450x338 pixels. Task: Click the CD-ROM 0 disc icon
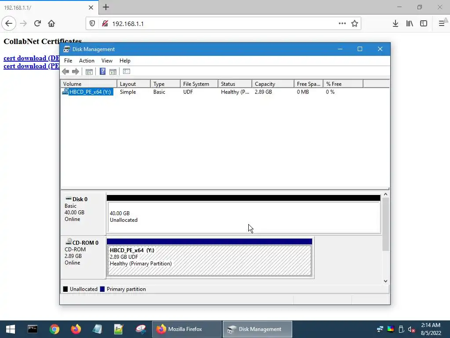[69, 242]
